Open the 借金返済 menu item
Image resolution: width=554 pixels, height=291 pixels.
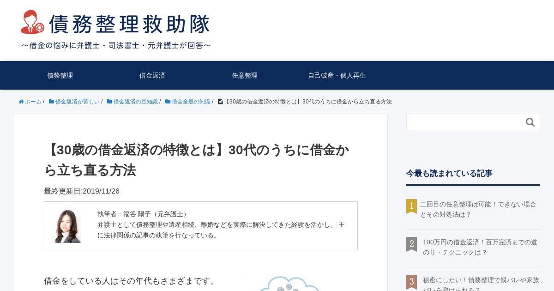pyautogui.click(x=152, y=75)
